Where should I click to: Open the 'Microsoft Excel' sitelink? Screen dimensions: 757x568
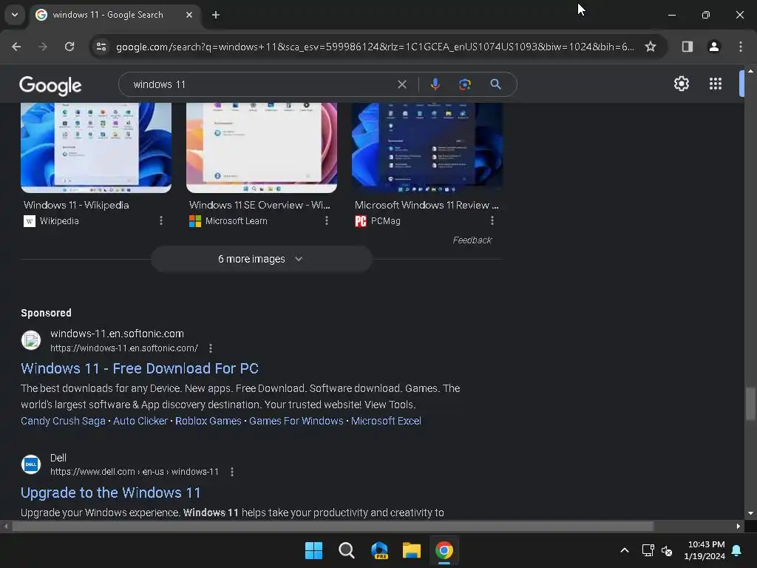click(x=386, y=421)
